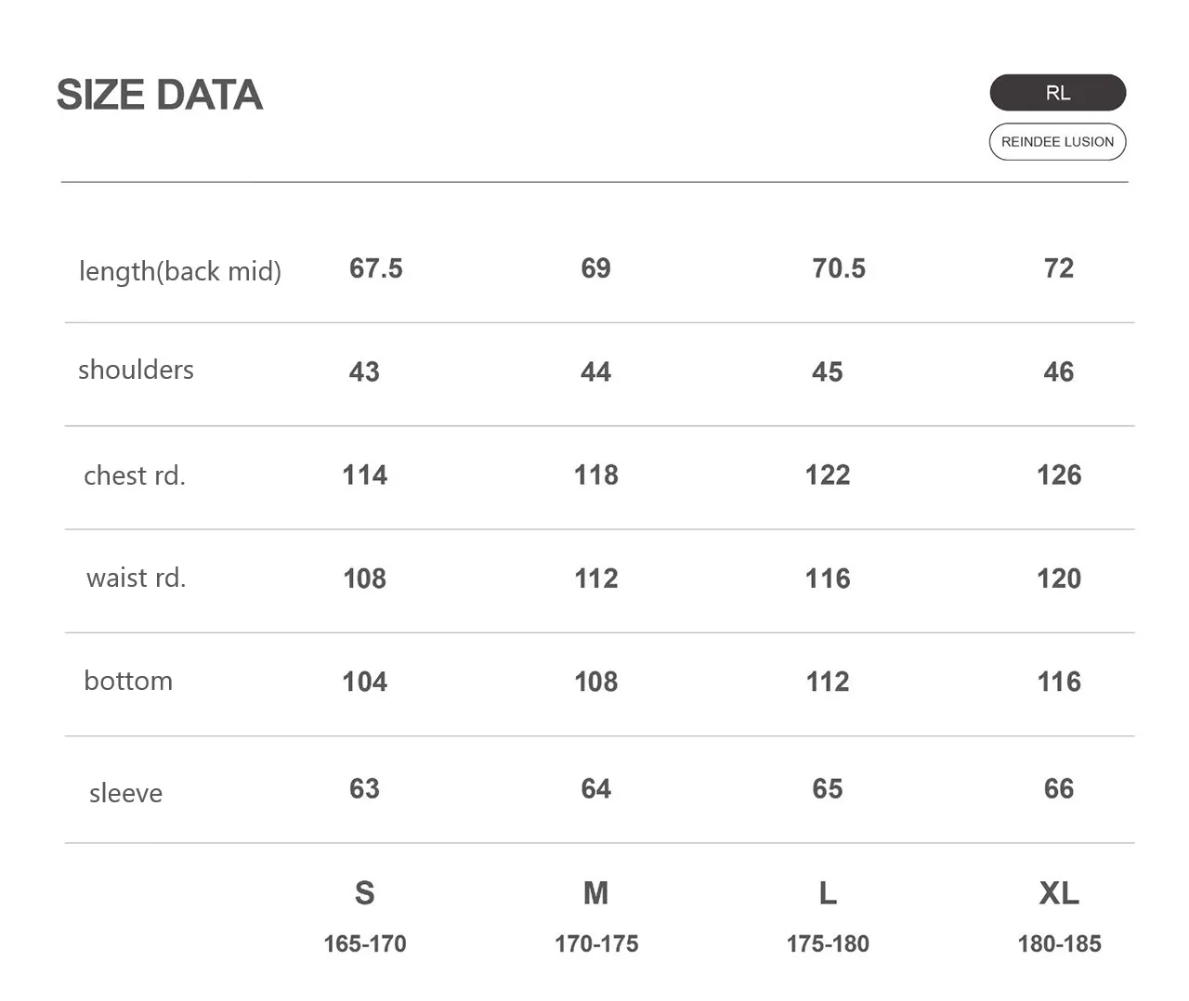The width and height of the screenshot is (1189, 1001).
Task: Click the 120 waist value
Action: (x=1059, y=578)
